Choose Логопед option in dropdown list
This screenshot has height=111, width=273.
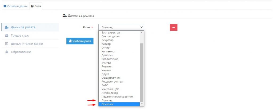[x=107, y=101]
